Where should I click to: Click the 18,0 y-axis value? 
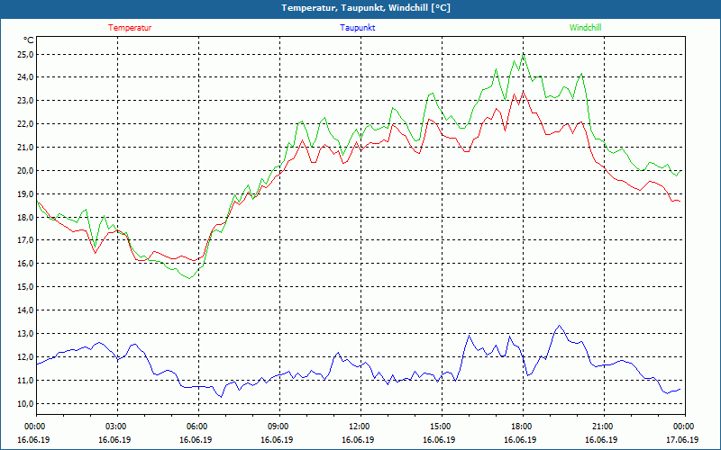(x=26, y=217)
